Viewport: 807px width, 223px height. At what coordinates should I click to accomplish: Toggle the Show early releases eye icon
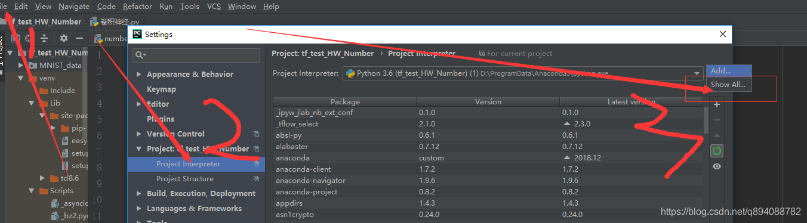click(717, 166)
